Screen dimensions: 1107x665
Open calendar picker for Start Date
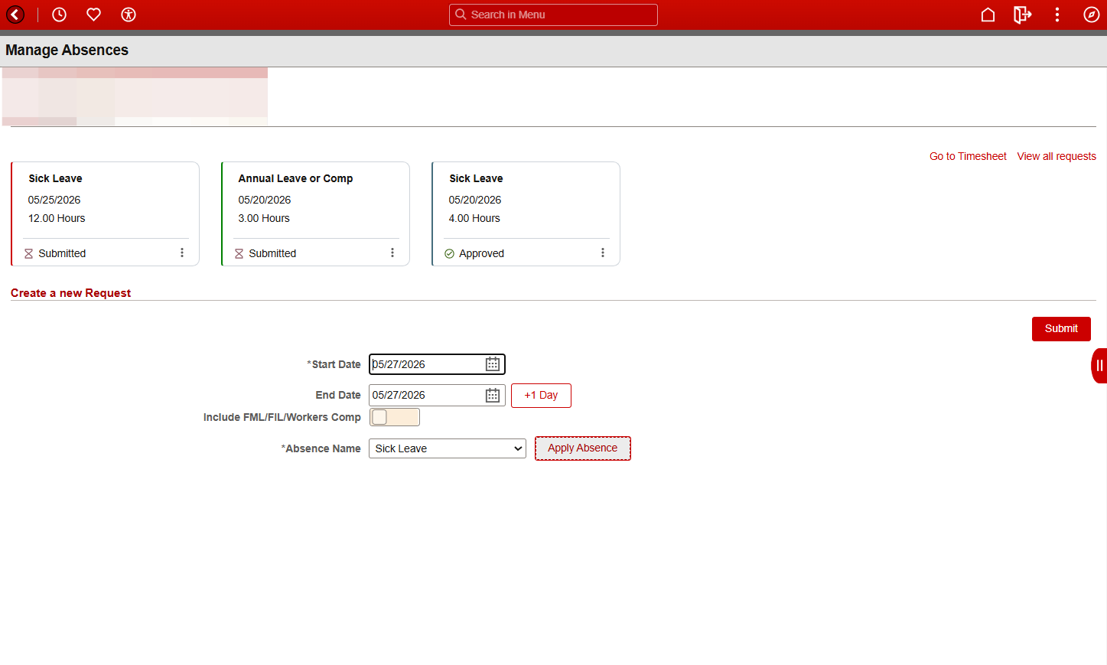(493, 364)
